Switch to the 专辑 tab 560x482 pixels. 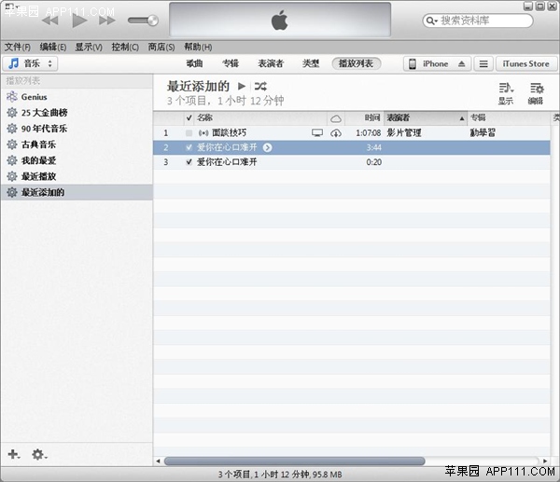click(231, 63)
